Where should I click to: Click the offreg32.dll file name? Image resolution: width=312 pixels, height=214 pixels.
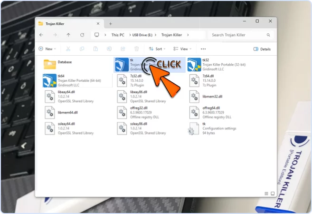139,108
